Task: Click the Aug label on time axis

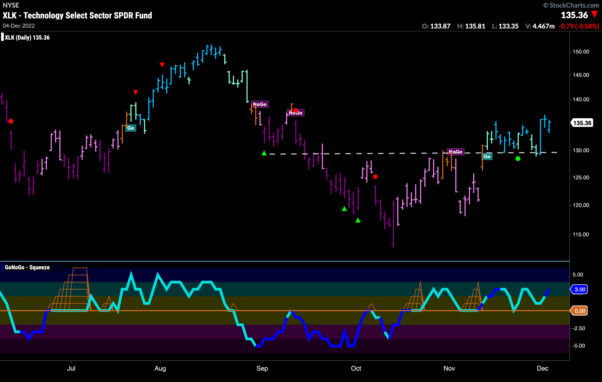Action: click(160, 368)
